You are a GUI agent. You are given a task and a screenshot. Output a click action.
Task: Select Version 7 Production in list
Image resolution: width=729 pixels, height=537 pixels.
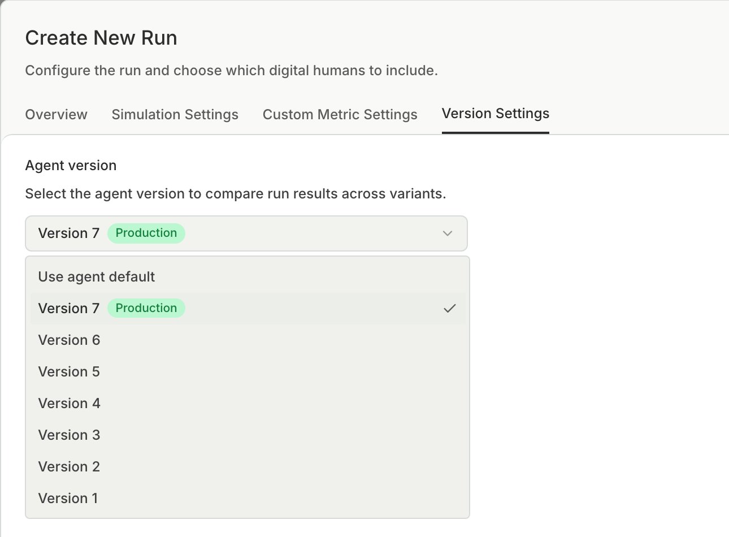pyautogui.click(x=248, y=308)
